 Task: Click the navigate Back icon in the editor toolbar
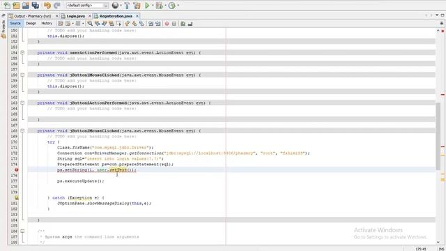[x=68, y=24]
